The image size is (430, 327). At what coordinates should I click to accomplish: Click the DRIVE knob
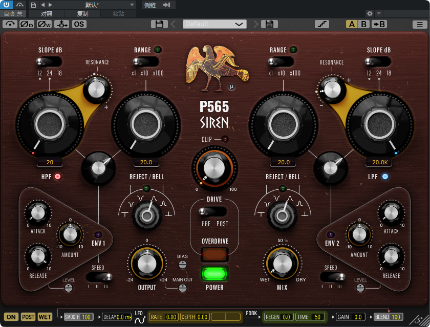tap(214, 168)
